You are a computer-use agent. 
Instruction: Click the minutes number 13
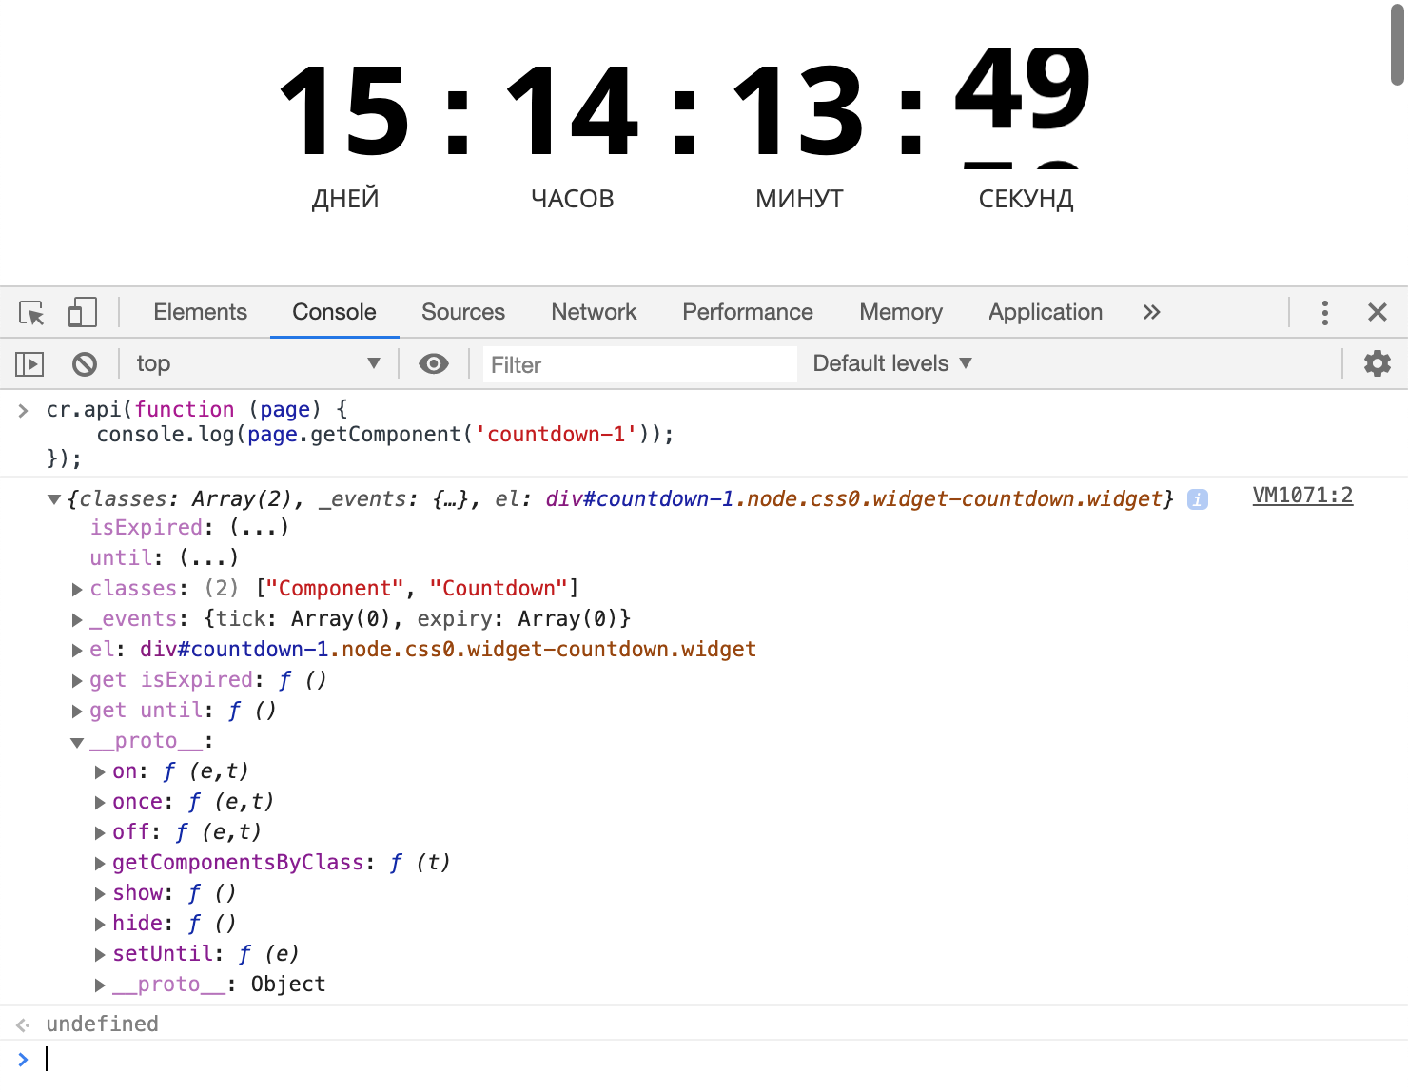pyautogui.click(x=799, y=110)
